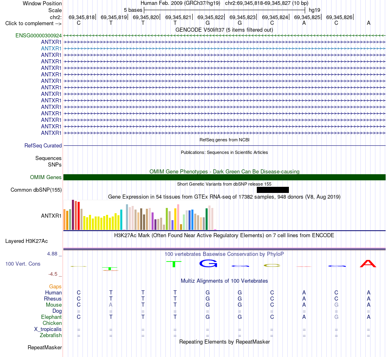Click the red A conservation logo letter
This screenshot has width=386, height=357.
click(368, 264)
